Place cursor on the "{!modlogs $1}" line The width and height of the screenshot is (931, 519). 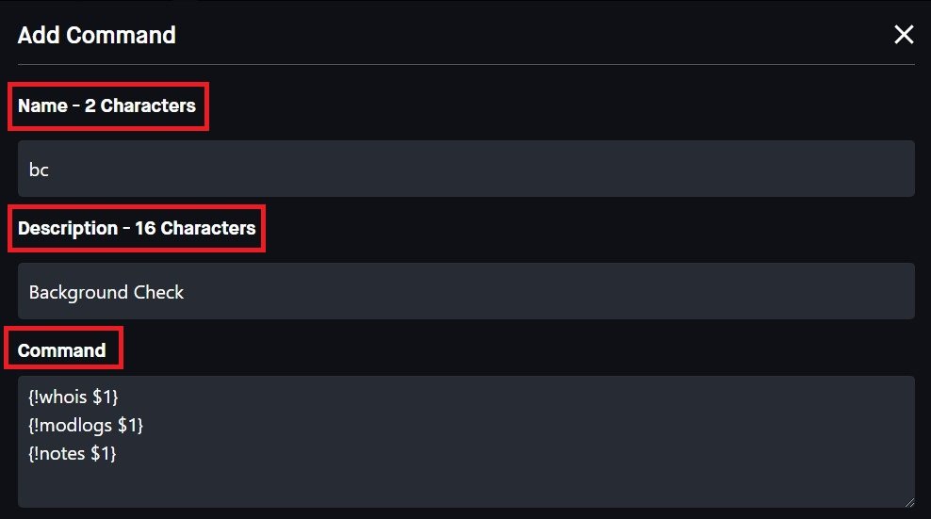click(x=86, y=426)
